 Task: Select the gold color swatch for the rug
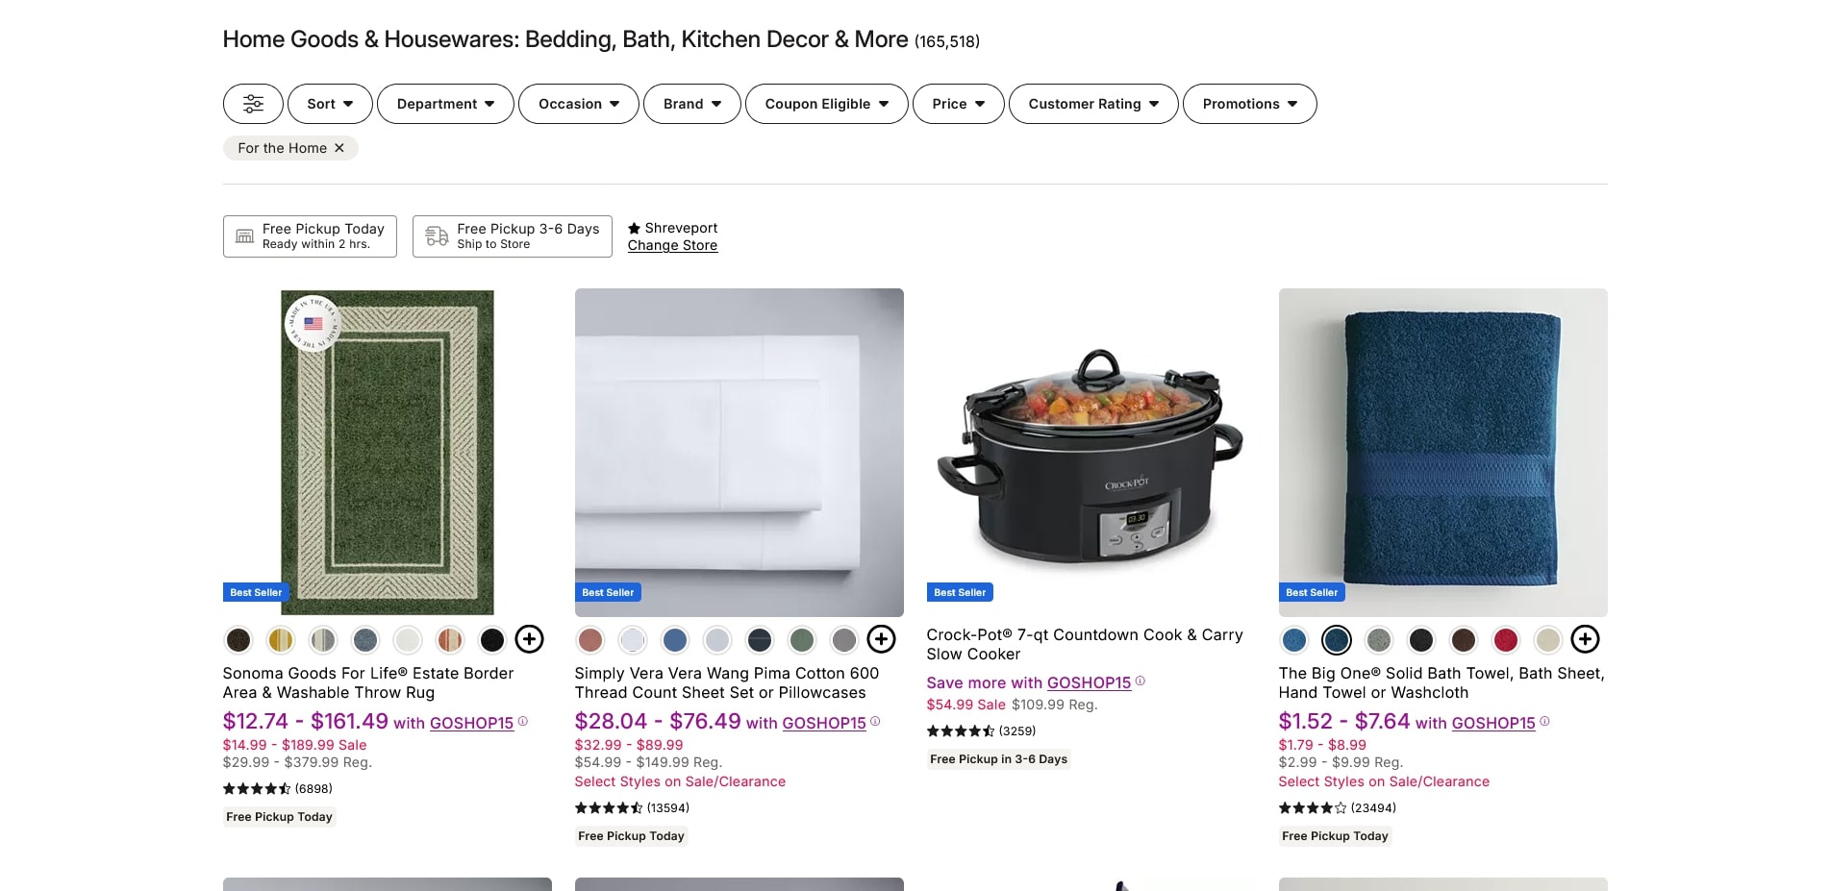coord(280,639)
